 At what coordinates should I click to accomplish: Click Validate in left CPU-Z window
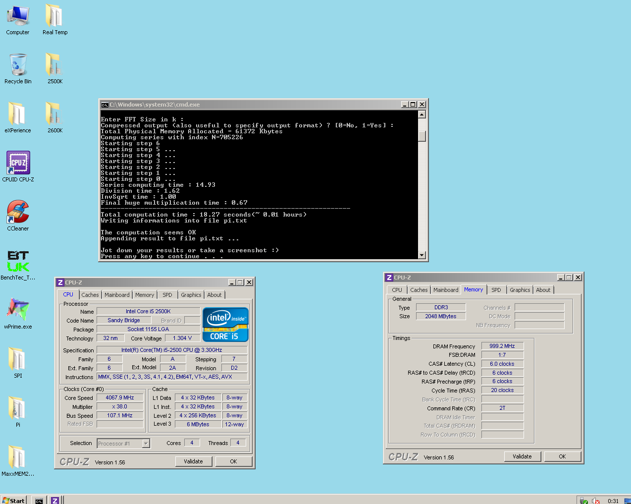pyautogui.click(x=194, y=461)
